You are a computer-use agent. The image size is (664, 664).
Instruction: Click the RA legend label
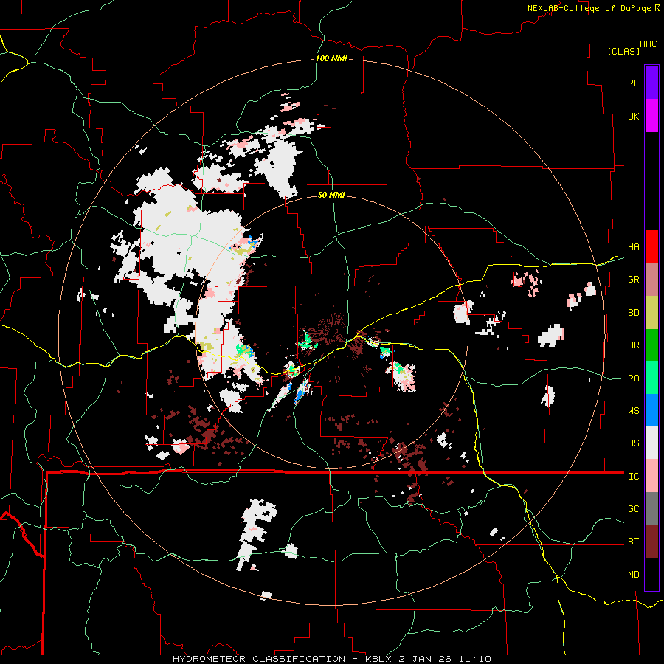pos(633,378)
